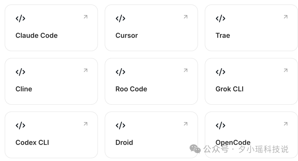Image resolution: width=298 pixels, height=161 pixels.
Task: Open Trae via its external arrow icon
Action: click(286, 17)
